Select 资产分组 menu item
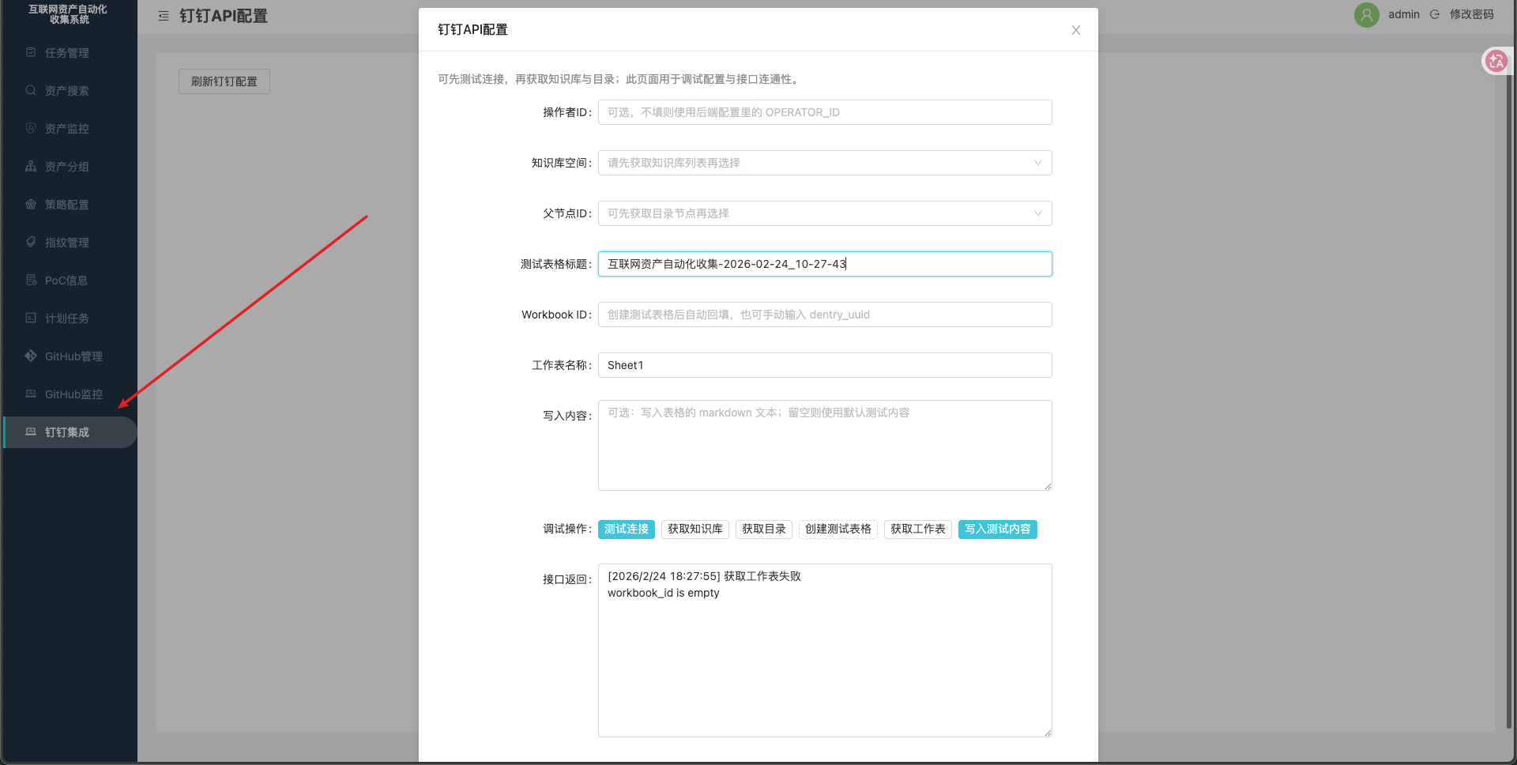This screenshot has height=765, width=1517. click(70, 167)
